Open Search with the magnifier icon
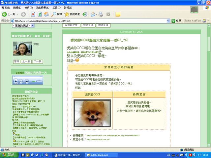This screenshot has height=158, width=211. tap(53, 14)
